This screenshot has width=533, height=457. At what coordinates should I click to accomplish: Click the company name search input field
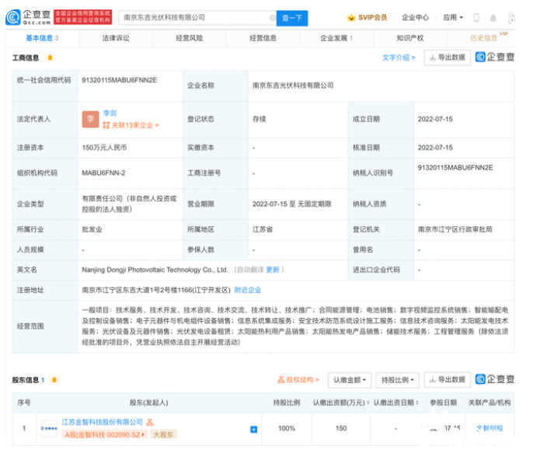point(194,17)
